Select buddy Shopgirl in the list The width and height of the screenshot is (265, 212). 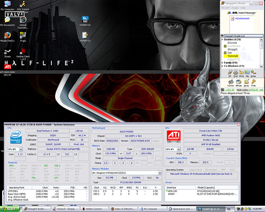pyautogui.click(x=232, y=49)
